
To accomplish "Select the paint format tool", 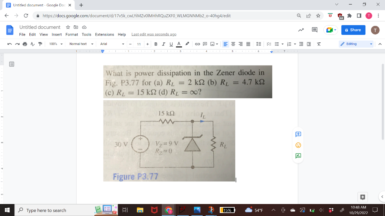I will click(40, 44).
